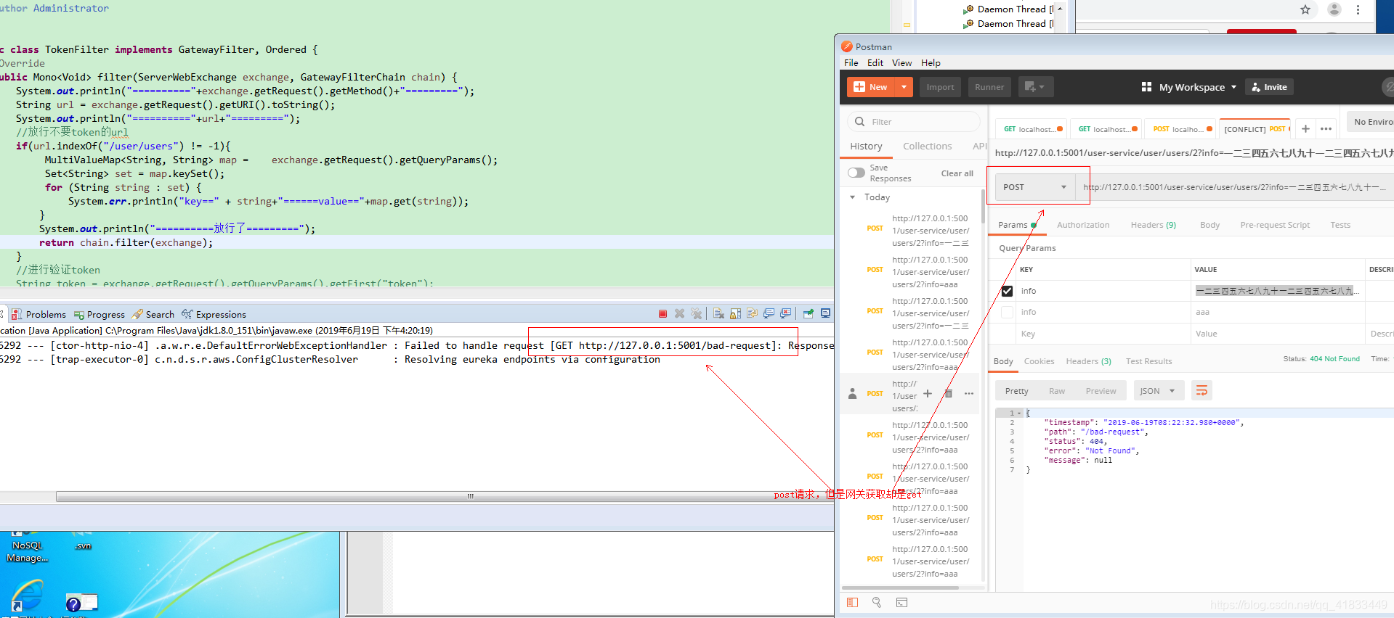Image resolution: width=1394 pixels, height=618 pixels.
Task: Click the Invite button
Action: [x=1269, y=87]
